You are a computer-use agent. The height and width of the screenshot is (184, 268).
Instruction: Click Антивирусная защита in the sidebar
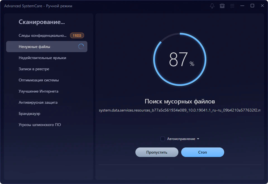[x=38, y=102]
